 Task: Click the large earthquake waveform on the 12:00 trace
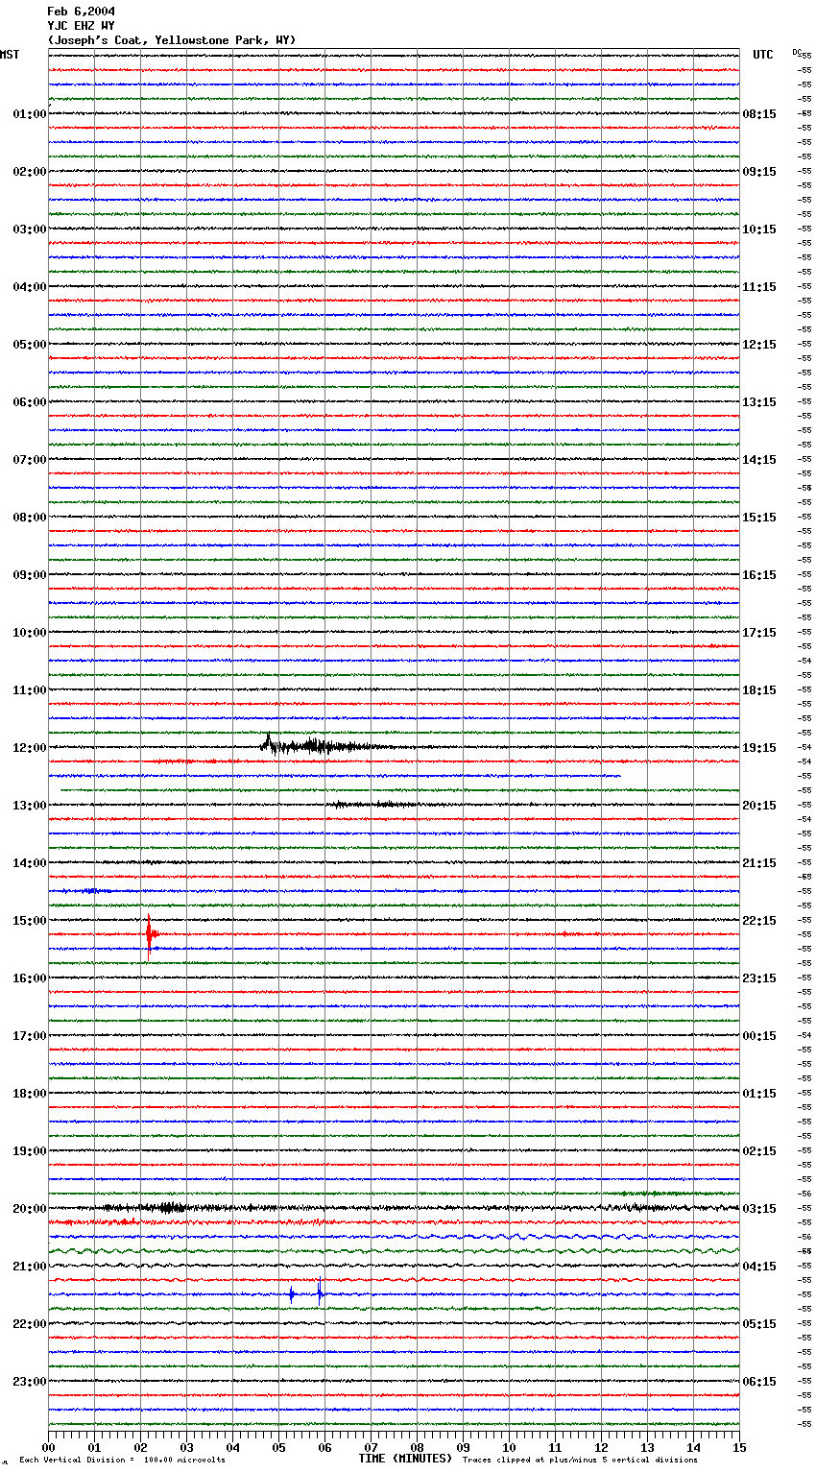(326, 745)
